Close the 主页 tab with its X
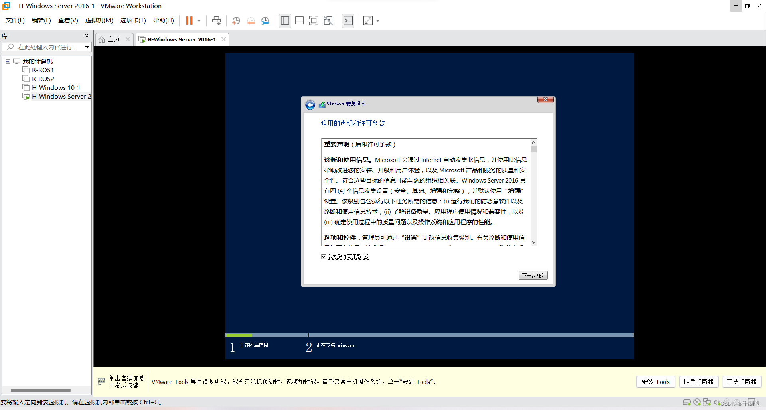This screenshot has height=410, width=766. pos(128,39)
